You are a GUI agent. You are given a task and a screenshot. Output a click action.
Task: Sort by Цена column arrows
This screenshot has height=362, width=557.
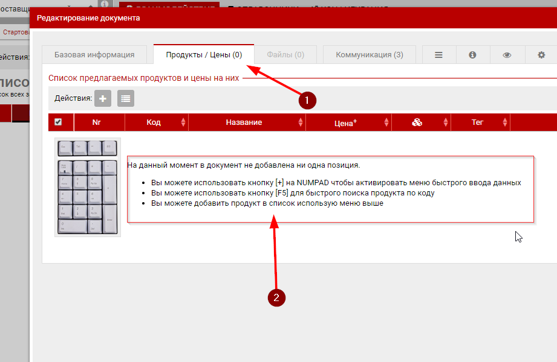(x=386, y=122)
